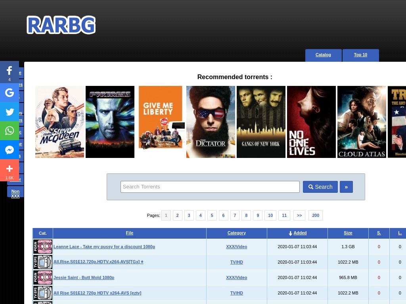
Task: Click TV EPS icon for All.Rise TGx row
Action: [43, 262]
